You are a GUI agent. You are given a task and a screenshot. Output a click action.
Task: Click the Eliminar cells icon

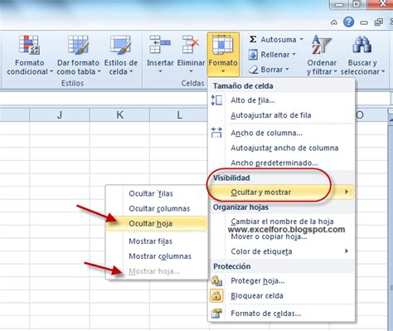(191, 44)
